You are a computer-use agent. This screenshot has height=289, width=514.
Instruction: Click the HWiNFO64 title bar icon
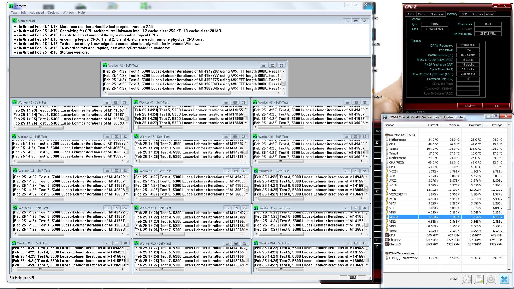click(385, 117)
